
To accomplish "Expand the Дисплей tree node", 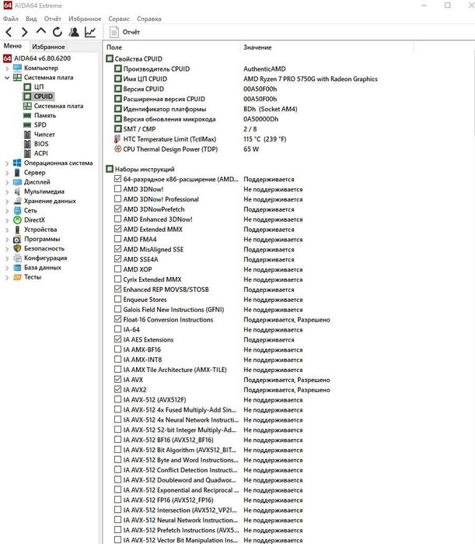I will tap(7, 182).
